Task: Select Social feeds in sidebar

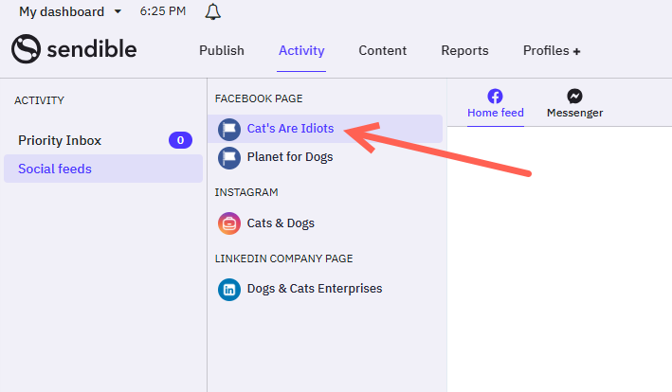Action: click(103, 169)
